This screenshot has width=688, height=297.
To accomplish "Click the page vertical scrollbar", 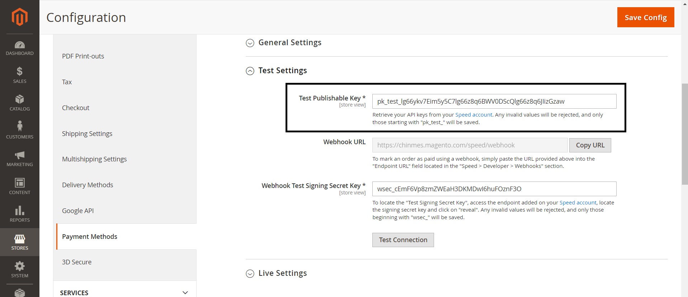I will point(685,134).
